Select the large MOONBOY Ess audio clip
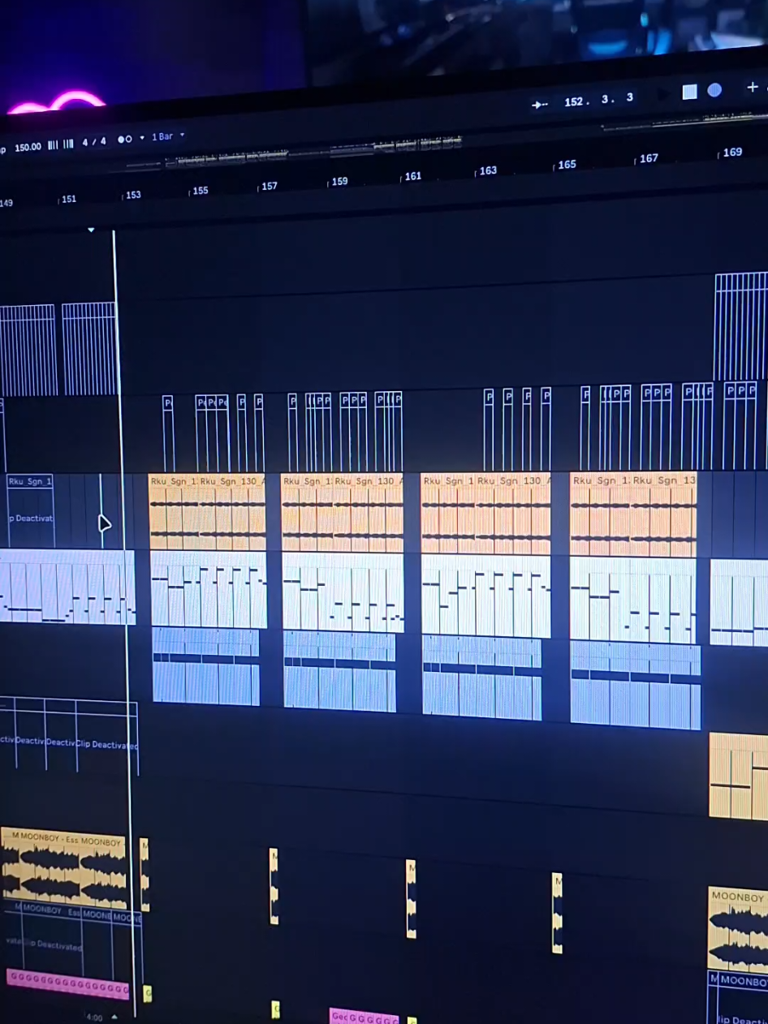Screen dimensions: 768x1024 tap(63, 867)
